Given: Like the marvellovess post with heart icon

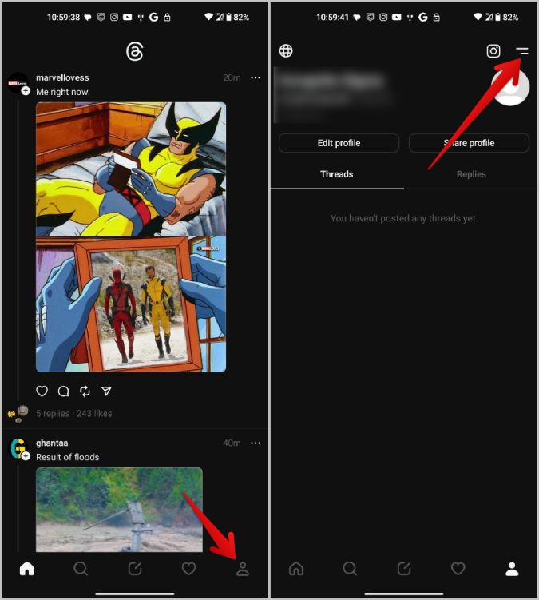Looking at the screenshot, I should click(x=42, y=391).
